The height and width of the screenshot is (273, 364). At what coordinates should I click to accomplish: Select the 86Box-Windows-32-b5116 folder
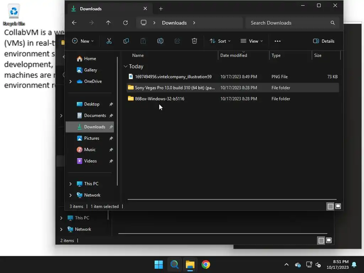(233, 99)
